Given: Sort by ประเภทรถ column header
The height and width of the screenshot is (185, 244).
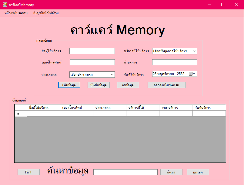Looking at the screenshot, I should (x=110, y=108).
